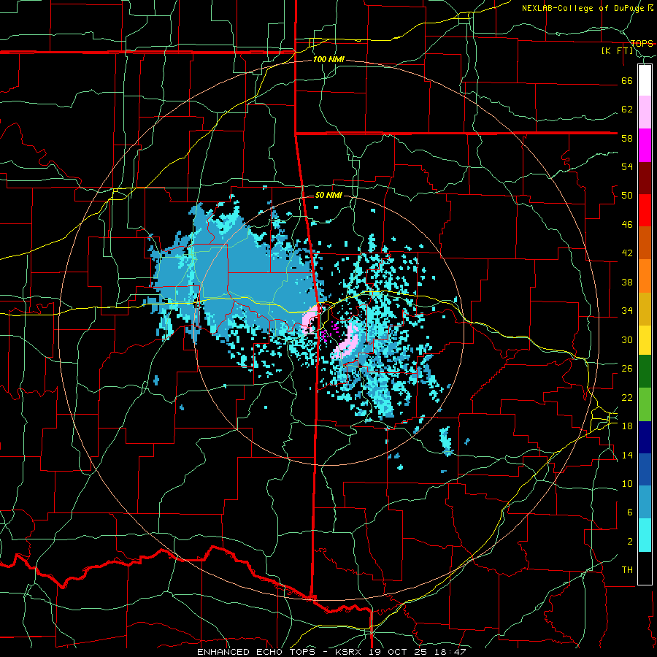The image size is (657, 657).
Task: Click the "18" legend value
Action: (627, 426)
